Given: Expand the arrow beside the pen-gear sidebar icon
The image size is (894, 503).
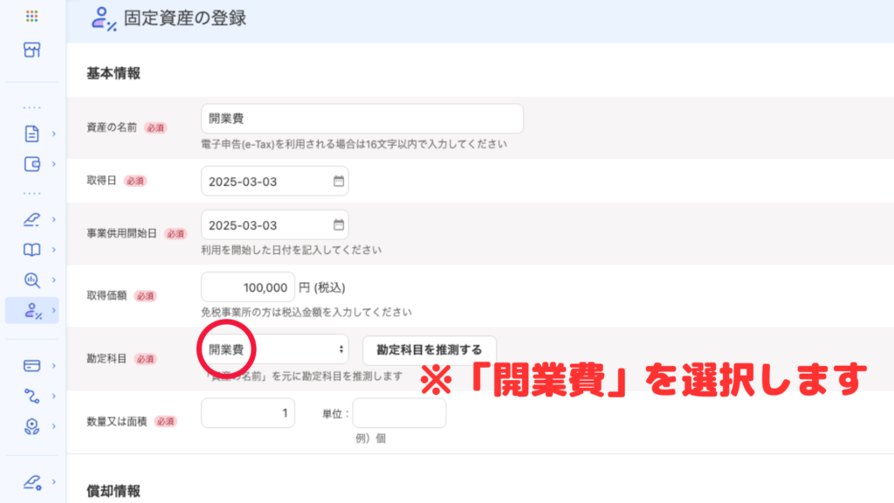Looking at the screenshot, I should pyautogui.click(x=53, y=481).
